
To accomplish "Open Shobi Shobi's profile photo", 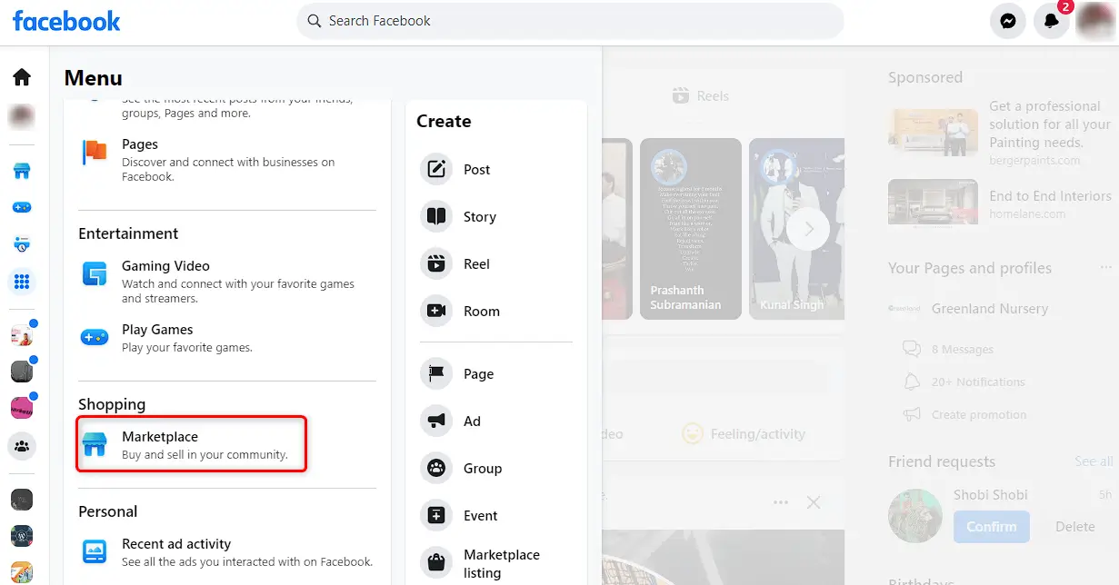I will [x=915, y=515].
